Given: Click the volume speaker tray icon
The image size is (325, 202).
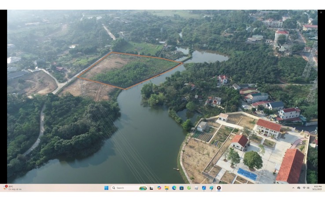Looking at the screenshot, I should 308,188.
